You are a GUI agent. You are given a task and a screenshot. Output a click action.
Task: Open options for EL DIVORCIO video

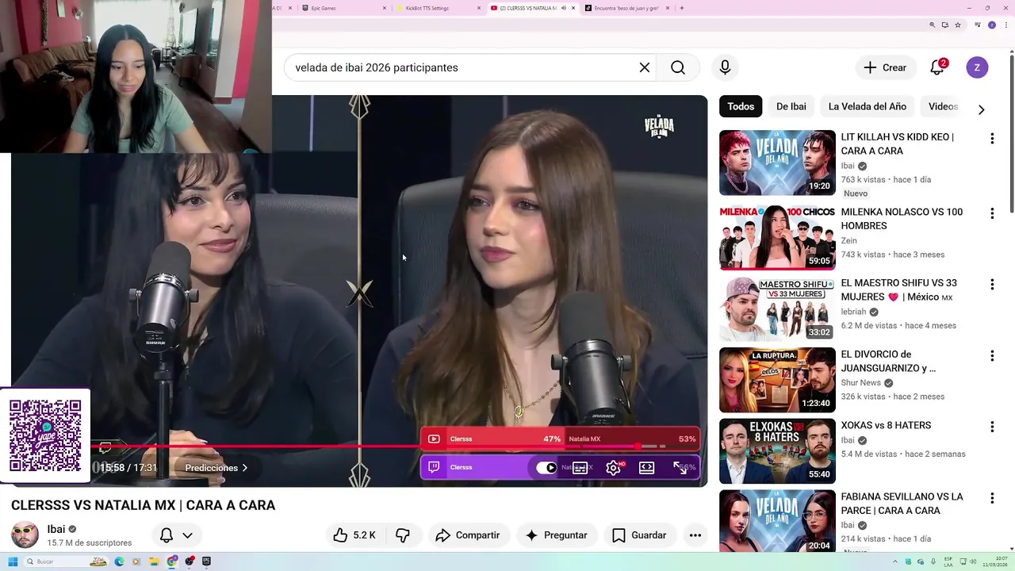click(992, 356)
